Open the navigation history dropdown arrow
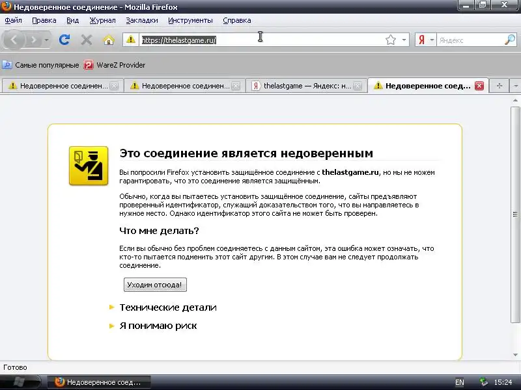This screenshot has width=521, height=390. pyautogui.click(x=46, y=40)
